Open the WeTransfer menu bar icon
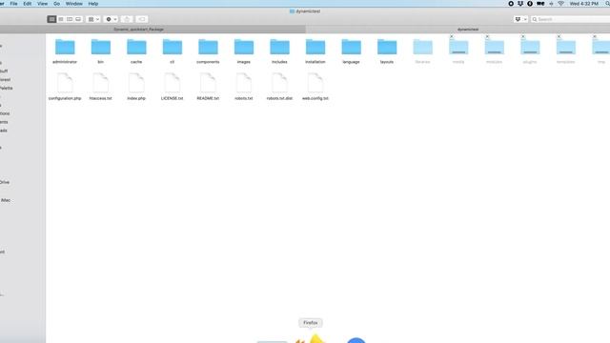The height and width of the screenshot is (343, 610). (540, 4)
